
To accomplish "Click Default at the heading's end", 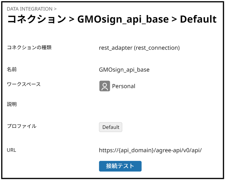I will (x=198, y=19).
